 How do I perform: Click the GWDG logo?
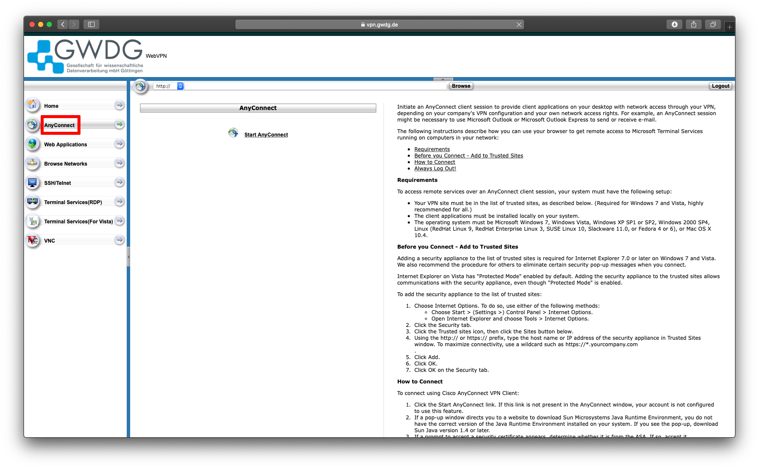(85, 56)
